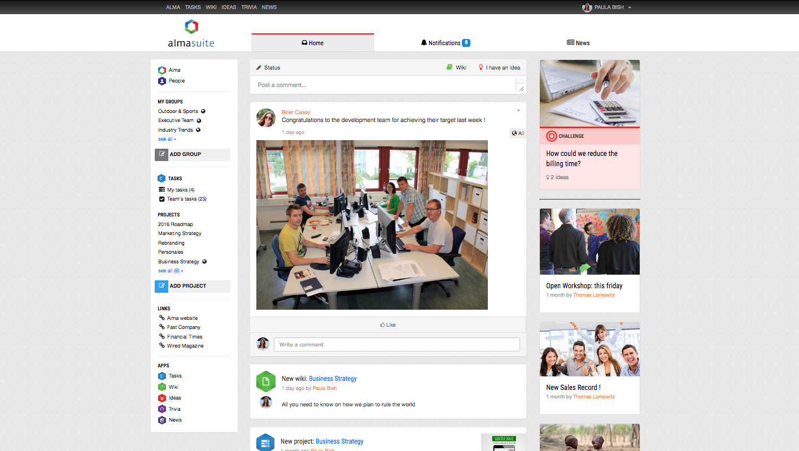Screen dimensions: 799x451
Task: Click the thumbs-up Like icon on Brier Casey's post
Action: (383, 325)
